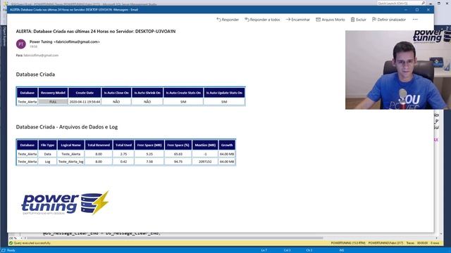
Task: Select the 94.75 free space percent cell
Action: pos(178,162)
